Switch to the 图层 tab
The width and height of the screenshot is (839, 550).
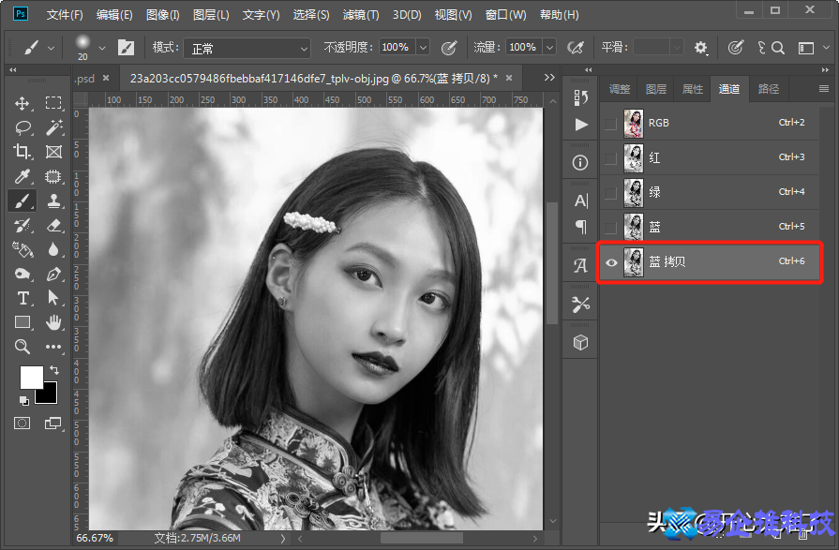coord(654,88)
